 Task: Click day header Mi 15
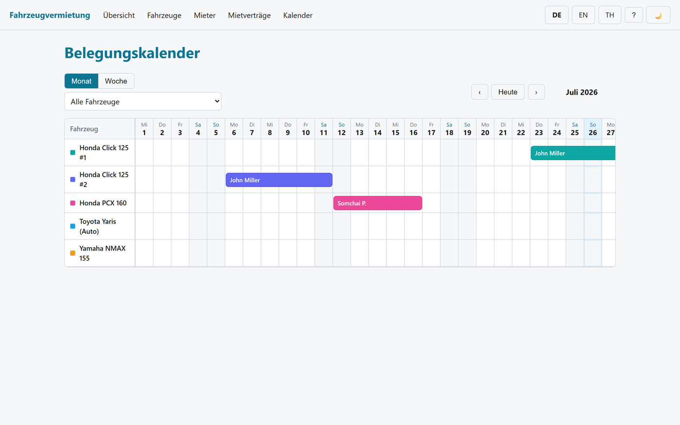pyautogui.click(x=395, y=129)
